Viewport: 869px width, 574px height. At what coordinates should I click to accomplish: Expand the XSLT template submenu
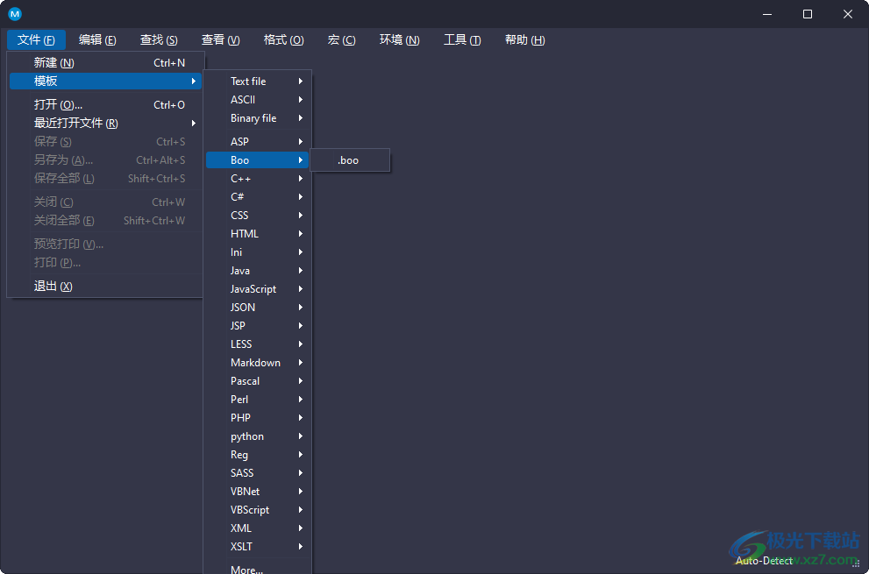point(258,546)
